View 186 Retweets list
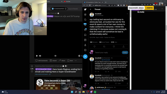Viewport: 167px width, 94px height. coord(94,42)
